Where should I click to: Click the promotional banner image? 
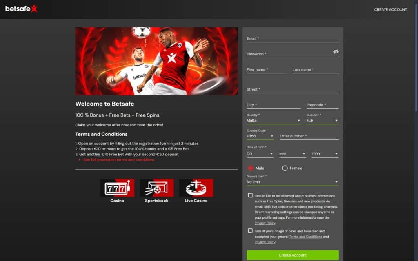pyautogui.click(x=156, y=60)
